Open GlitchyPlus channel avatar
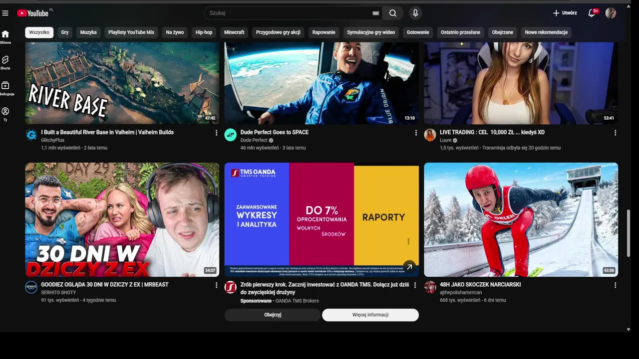This screenshot has width=639, height=359. click(31, 135)
